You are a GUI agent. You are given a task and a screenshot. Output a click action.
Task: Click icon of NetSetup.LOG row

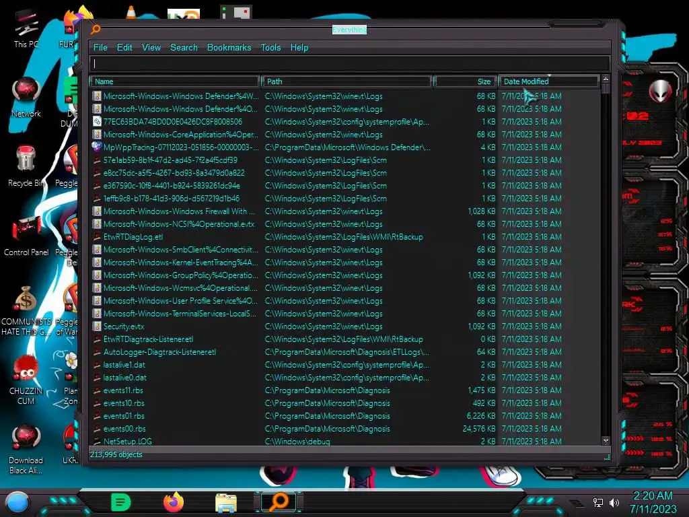[97, 440]
